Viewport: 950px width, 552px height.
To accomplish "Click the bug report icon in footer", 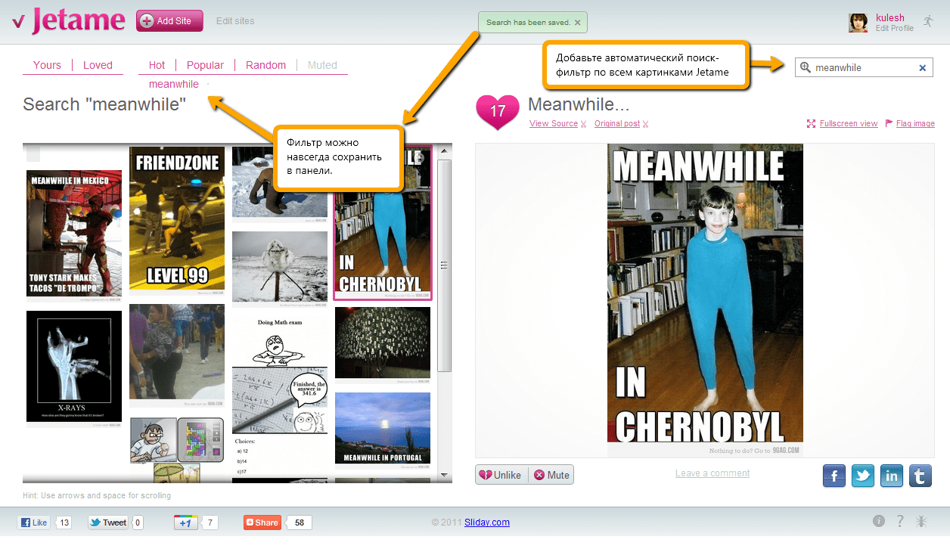I will pos(921,521).
